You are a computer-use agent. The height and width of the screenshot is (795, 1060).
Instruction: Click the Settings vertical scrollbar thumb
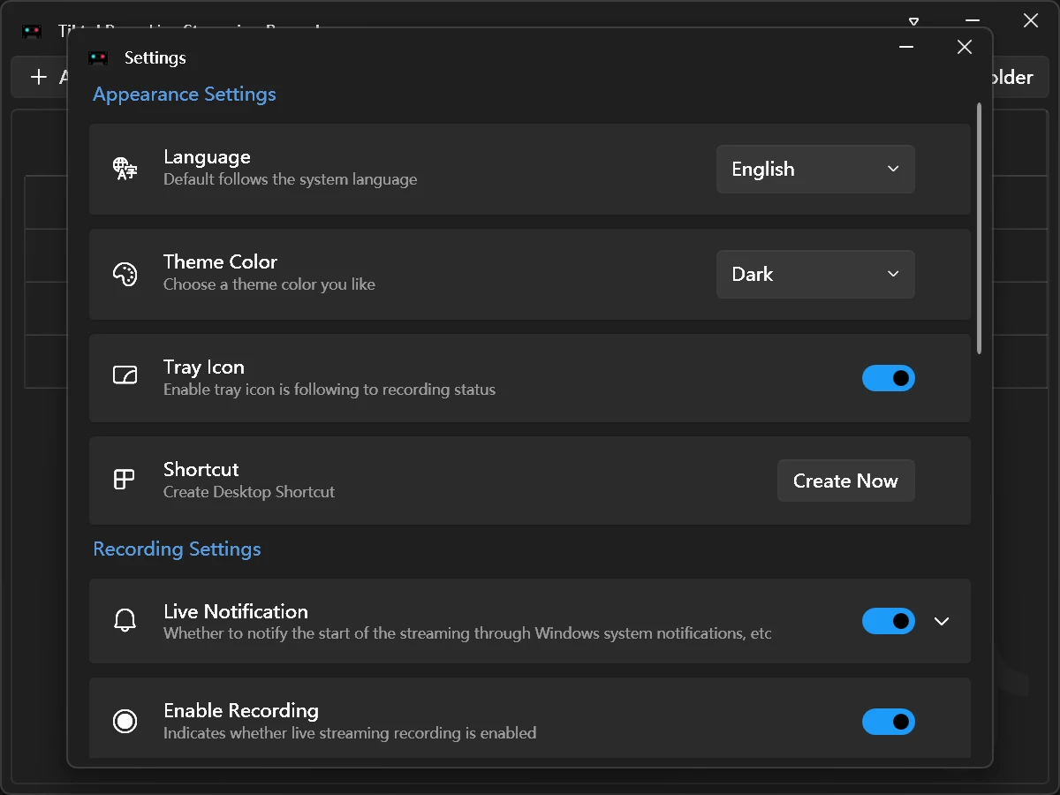(979, 229)
